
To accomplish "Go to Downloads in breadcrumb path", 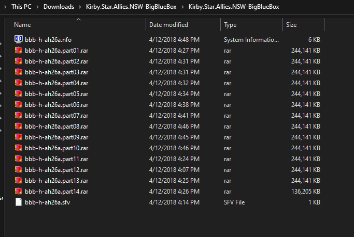I will (x=59, y=7).
